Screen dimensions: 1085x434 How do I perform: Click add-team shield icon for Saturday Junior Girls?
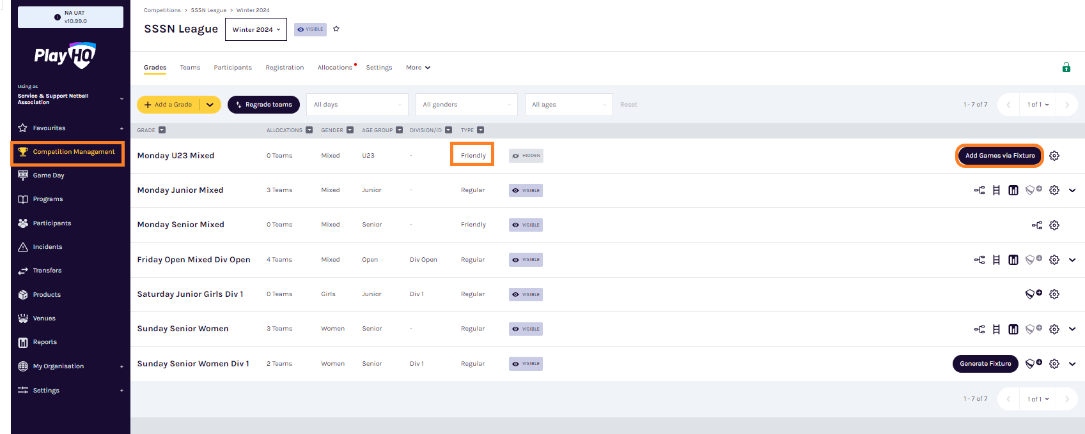[1034, 294]
